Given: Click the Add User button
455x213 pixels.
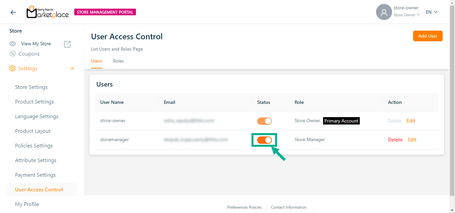Looking at the screenshot, I should click(427, 36).
